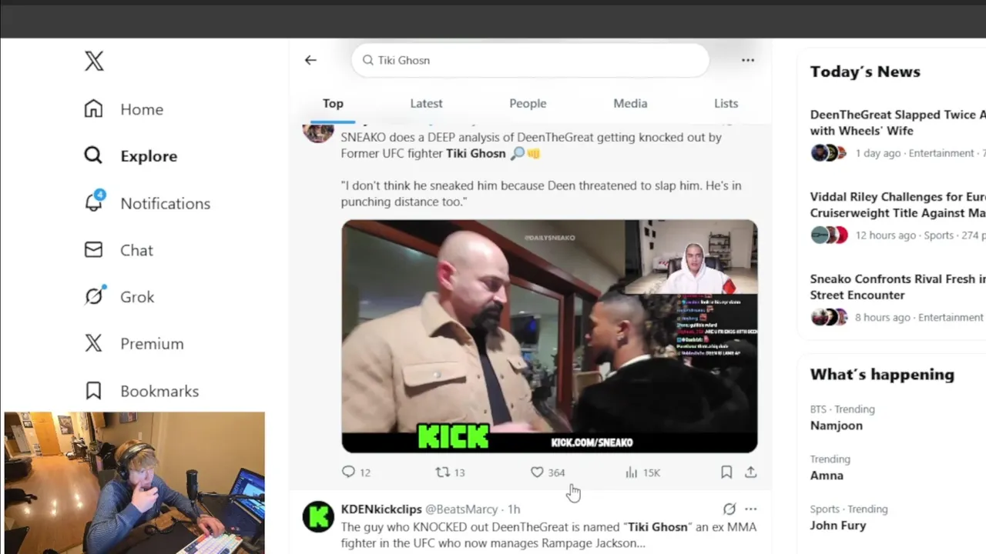This screenshot has width=986, height=554.
Task: Click Grok icon on KDENkickclips post
Action: point(729,509)
